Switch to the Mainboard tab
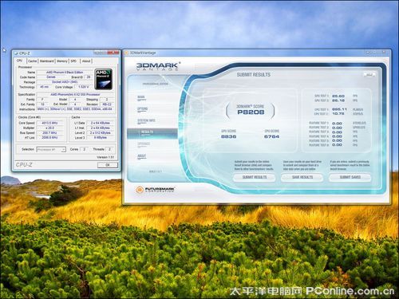 [x=47, y=61]
